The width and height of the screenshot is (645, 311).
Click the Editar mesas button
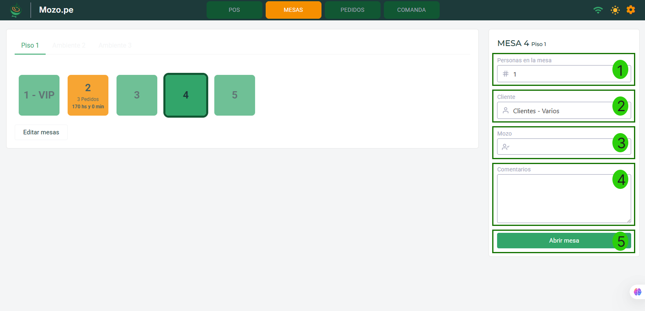coord(41,132)
